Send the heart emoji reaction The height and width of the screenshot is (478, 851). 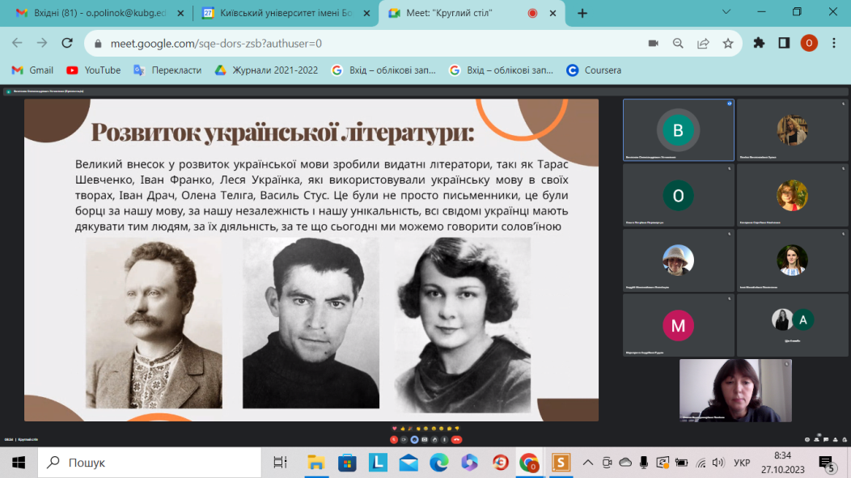coord(395,429)
